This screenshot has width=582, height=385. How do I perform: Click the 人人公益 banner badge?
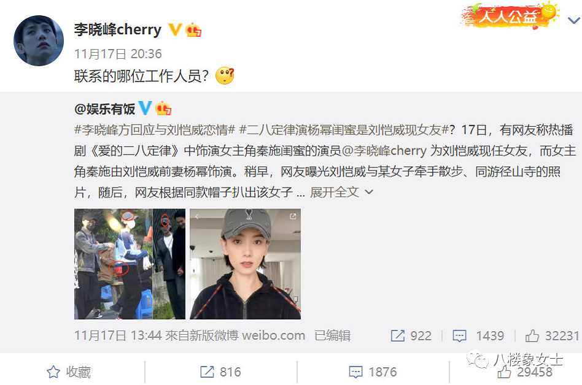point(509,15)
